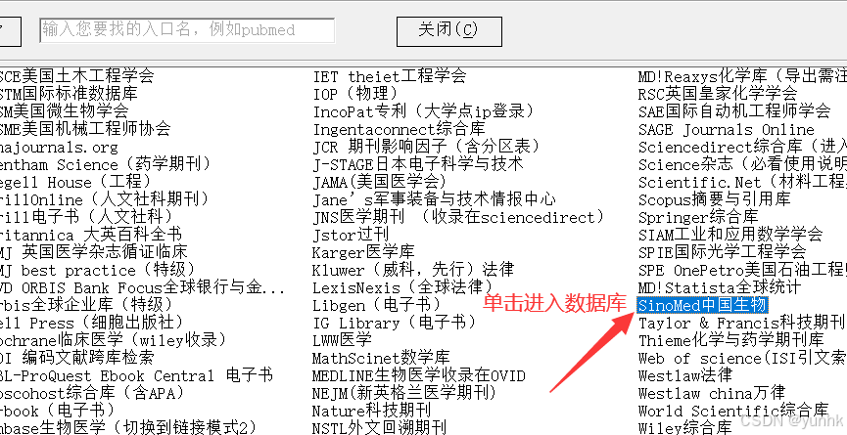The image size is (847, 435).
Task: Select BMJ 英国医学杂志循证临床 entry
Action: pyautogui.click(x=93, y=252)
